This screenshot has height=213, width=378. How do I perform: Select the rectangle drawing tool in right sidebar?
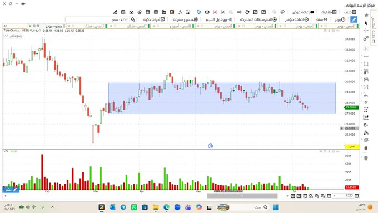point(366,64)
